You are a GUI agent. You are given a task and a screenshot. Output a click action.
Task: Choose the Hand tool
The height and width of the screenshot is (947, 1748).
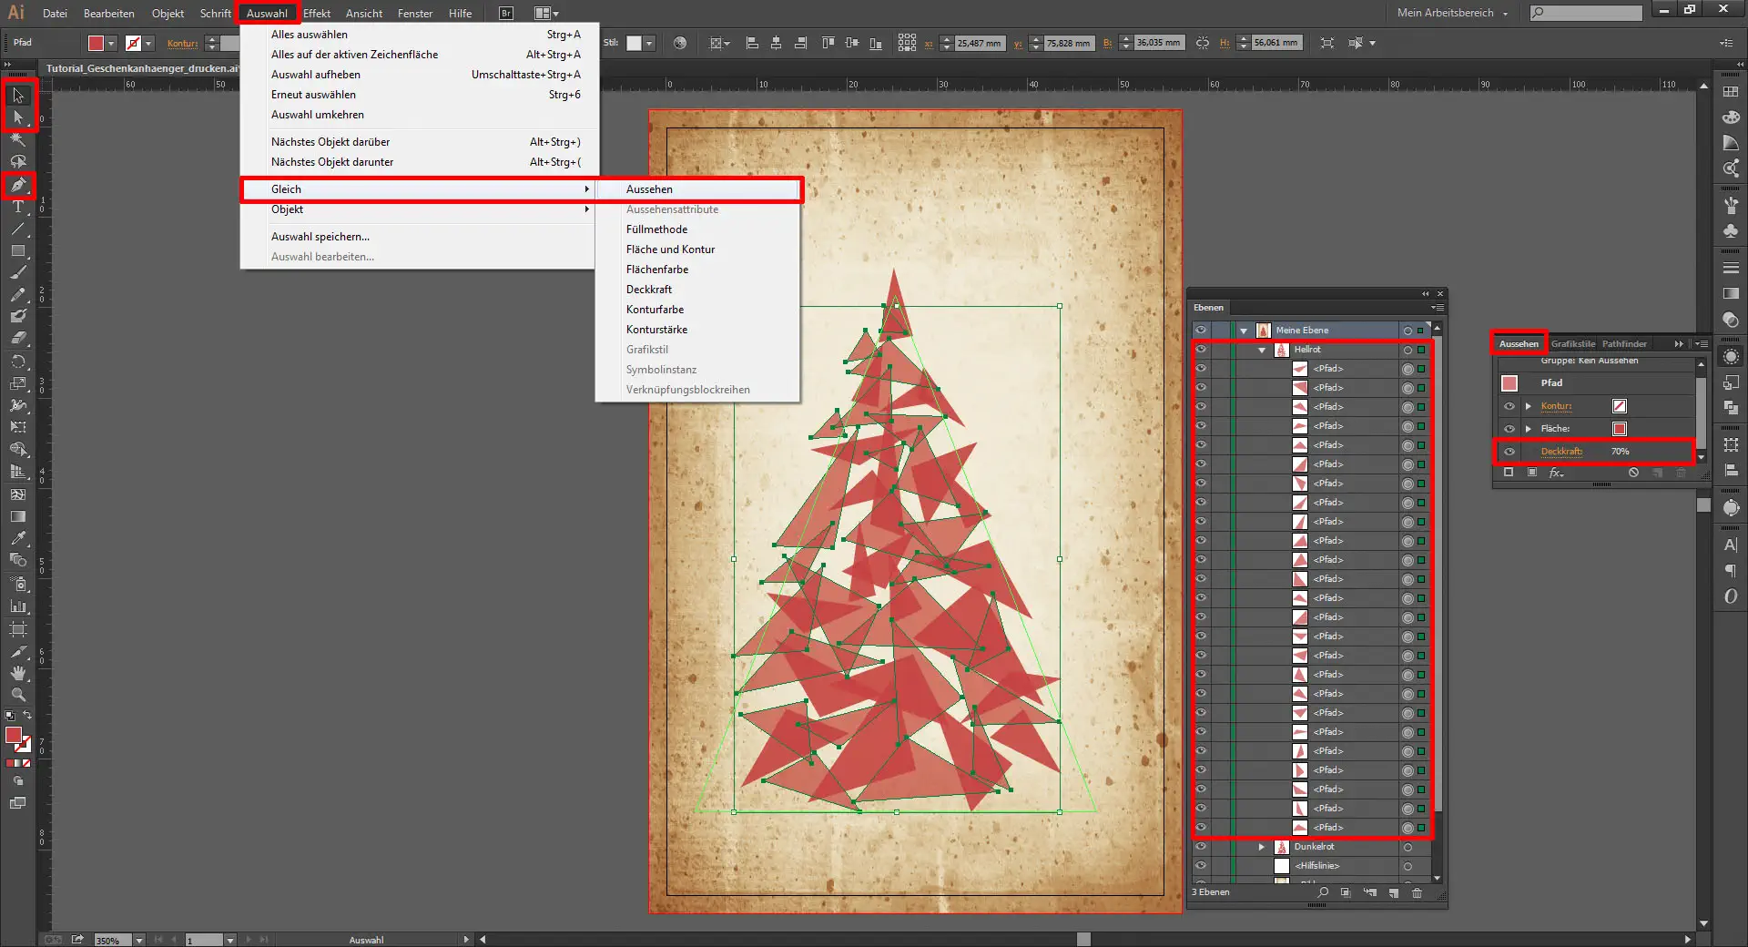18,673
